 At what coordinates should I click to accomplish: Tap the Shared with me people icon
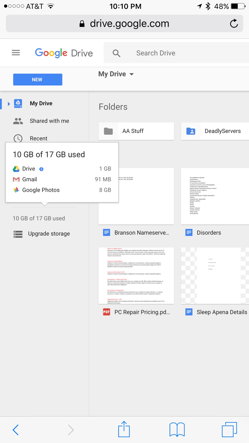[x=18, y=121]
